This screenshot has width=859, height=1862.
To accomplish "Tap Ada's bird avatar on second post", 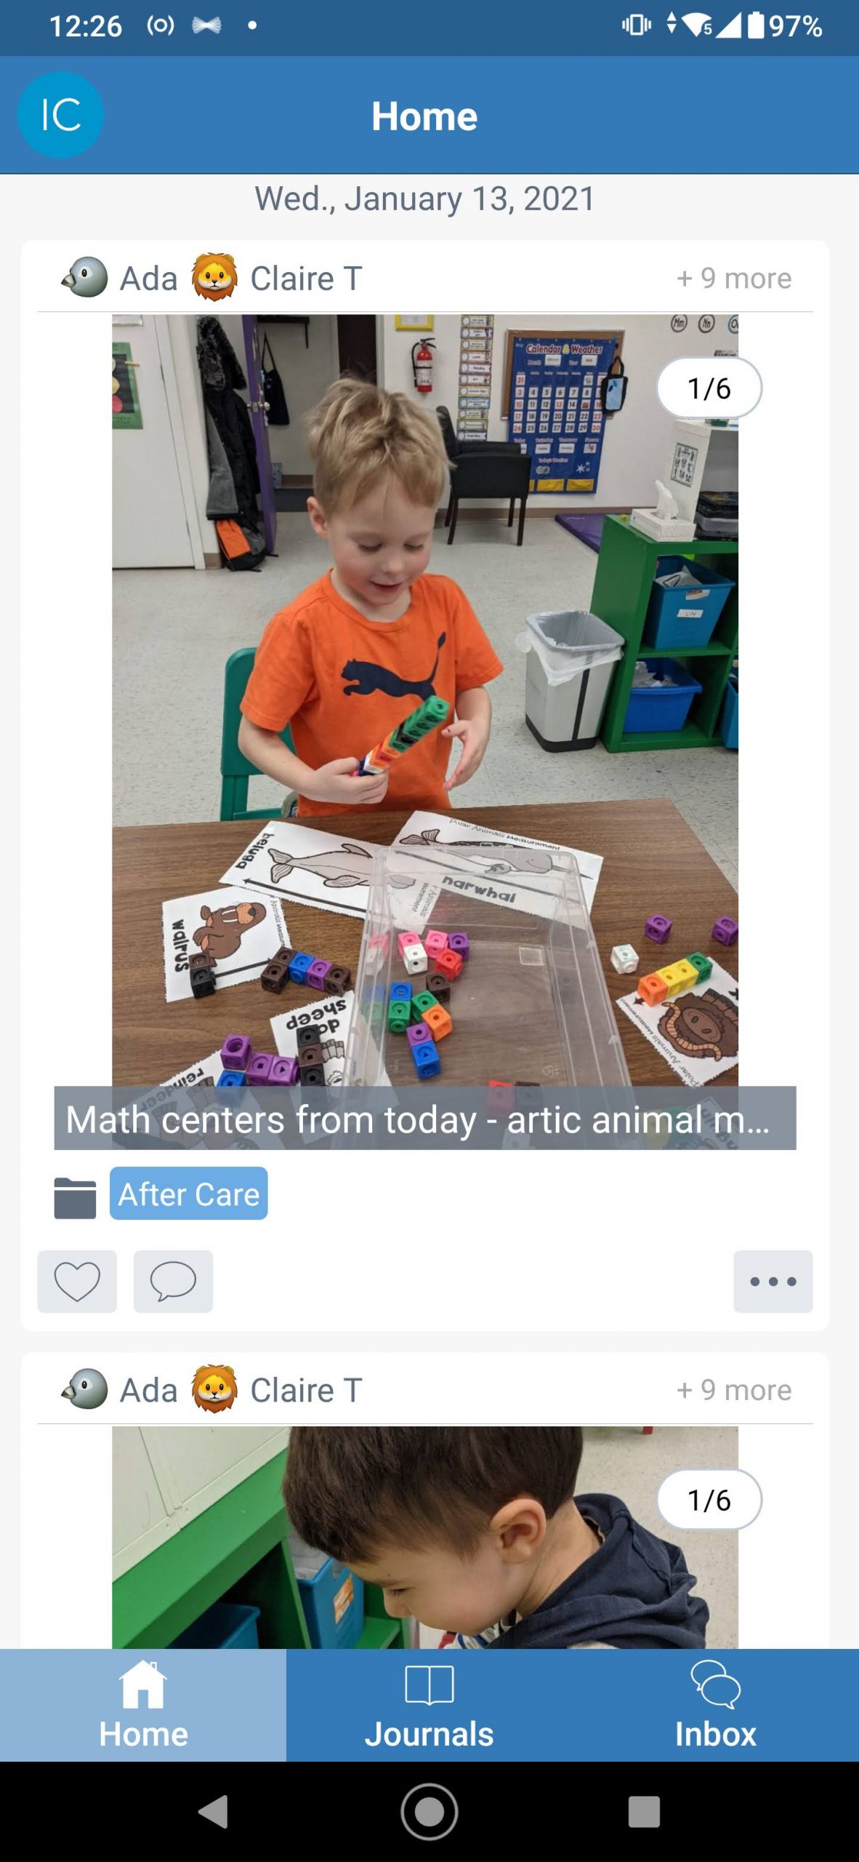I will pyautogui.click(x=86, y=1388).
